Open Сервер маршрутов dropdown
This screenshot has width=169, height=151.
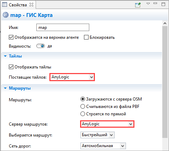[107, 124]
